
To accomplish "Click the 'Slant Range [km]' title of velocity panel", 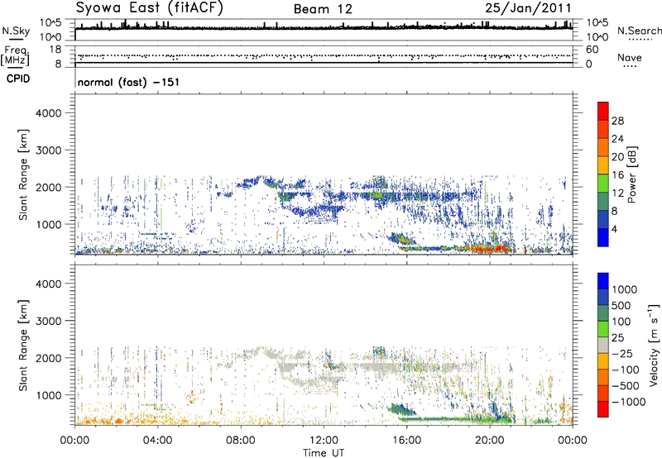I will pyautogui.click(x=23, y=346).
